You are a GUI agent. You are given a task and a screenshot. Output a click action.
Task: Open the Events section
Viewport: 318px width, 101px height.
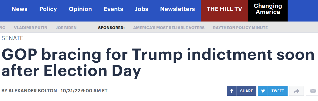113,9
